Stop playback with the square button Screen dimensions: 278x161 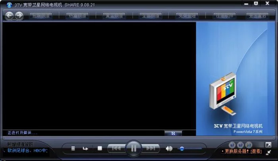coord(100,148)
